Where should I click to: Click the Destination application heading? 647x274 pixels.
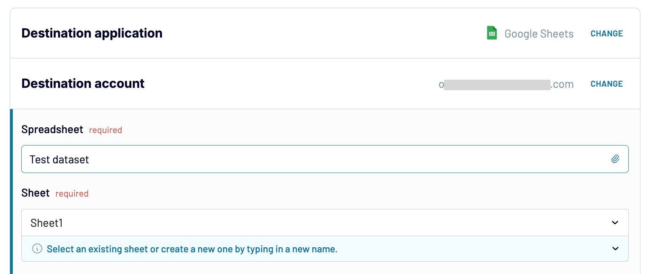coord(92,33)
